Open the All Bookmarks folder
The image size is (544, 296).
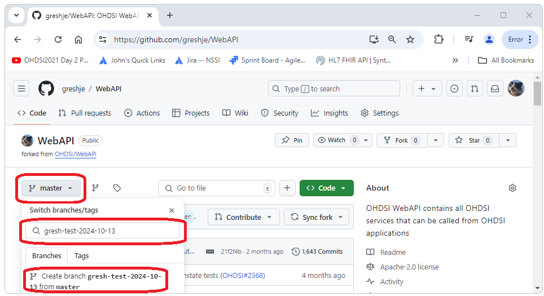click(506, 60)
